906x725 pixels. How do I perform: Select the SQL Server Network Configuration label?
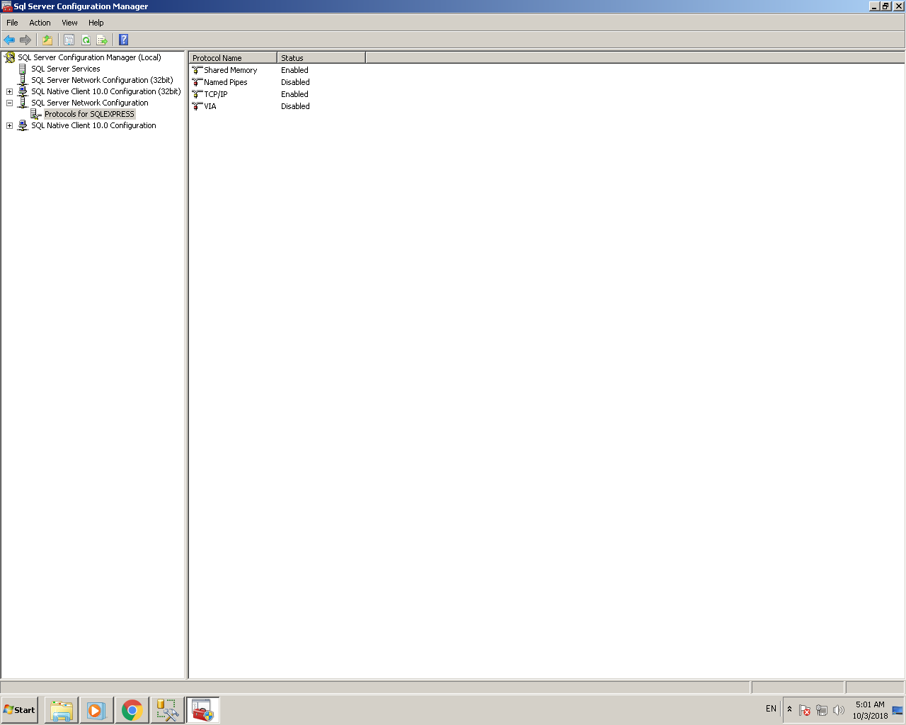click(x=90, y=103)
